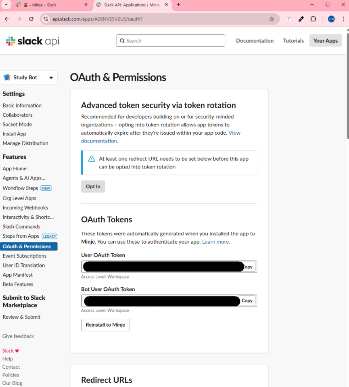Open site information icon in address bar
The image size is (349, 387).
click(x=46, y=19)
